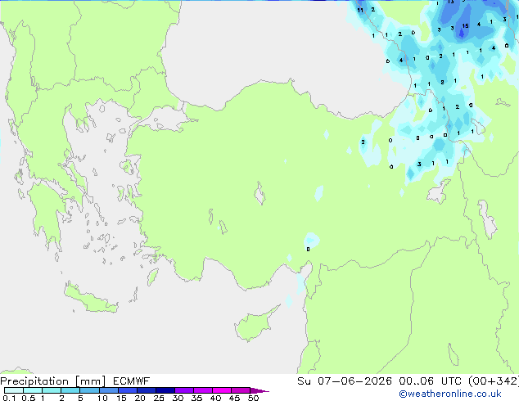This screenshot has width=519, height=401.
Task: Click the 15–20 mm legend color box
Action: coord(128,390)
